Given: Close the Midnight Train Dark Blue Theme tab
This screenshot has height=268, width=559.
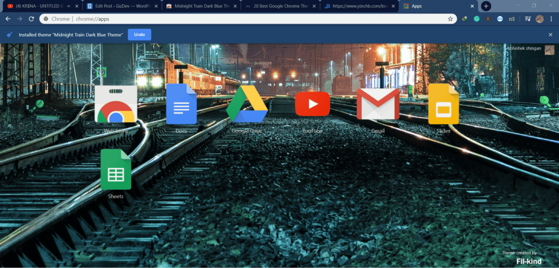Looking at the screenshot, I should click(235, 6).
